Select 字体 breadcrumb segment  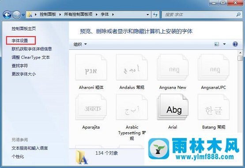pyautogui.click(x=105, y=15)
